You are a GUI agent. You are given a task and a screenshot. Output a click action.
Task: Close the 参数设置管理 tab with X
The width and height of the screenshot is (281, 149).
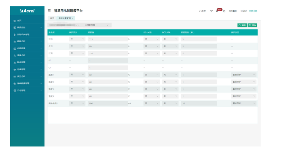tap(73, 18)
